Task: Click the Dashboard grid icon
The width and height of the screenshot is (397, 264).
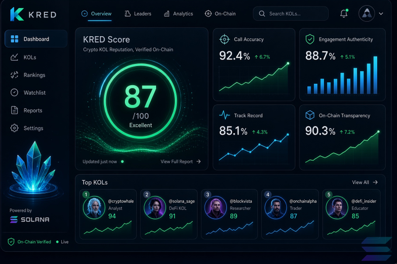Action: [15, 39]
